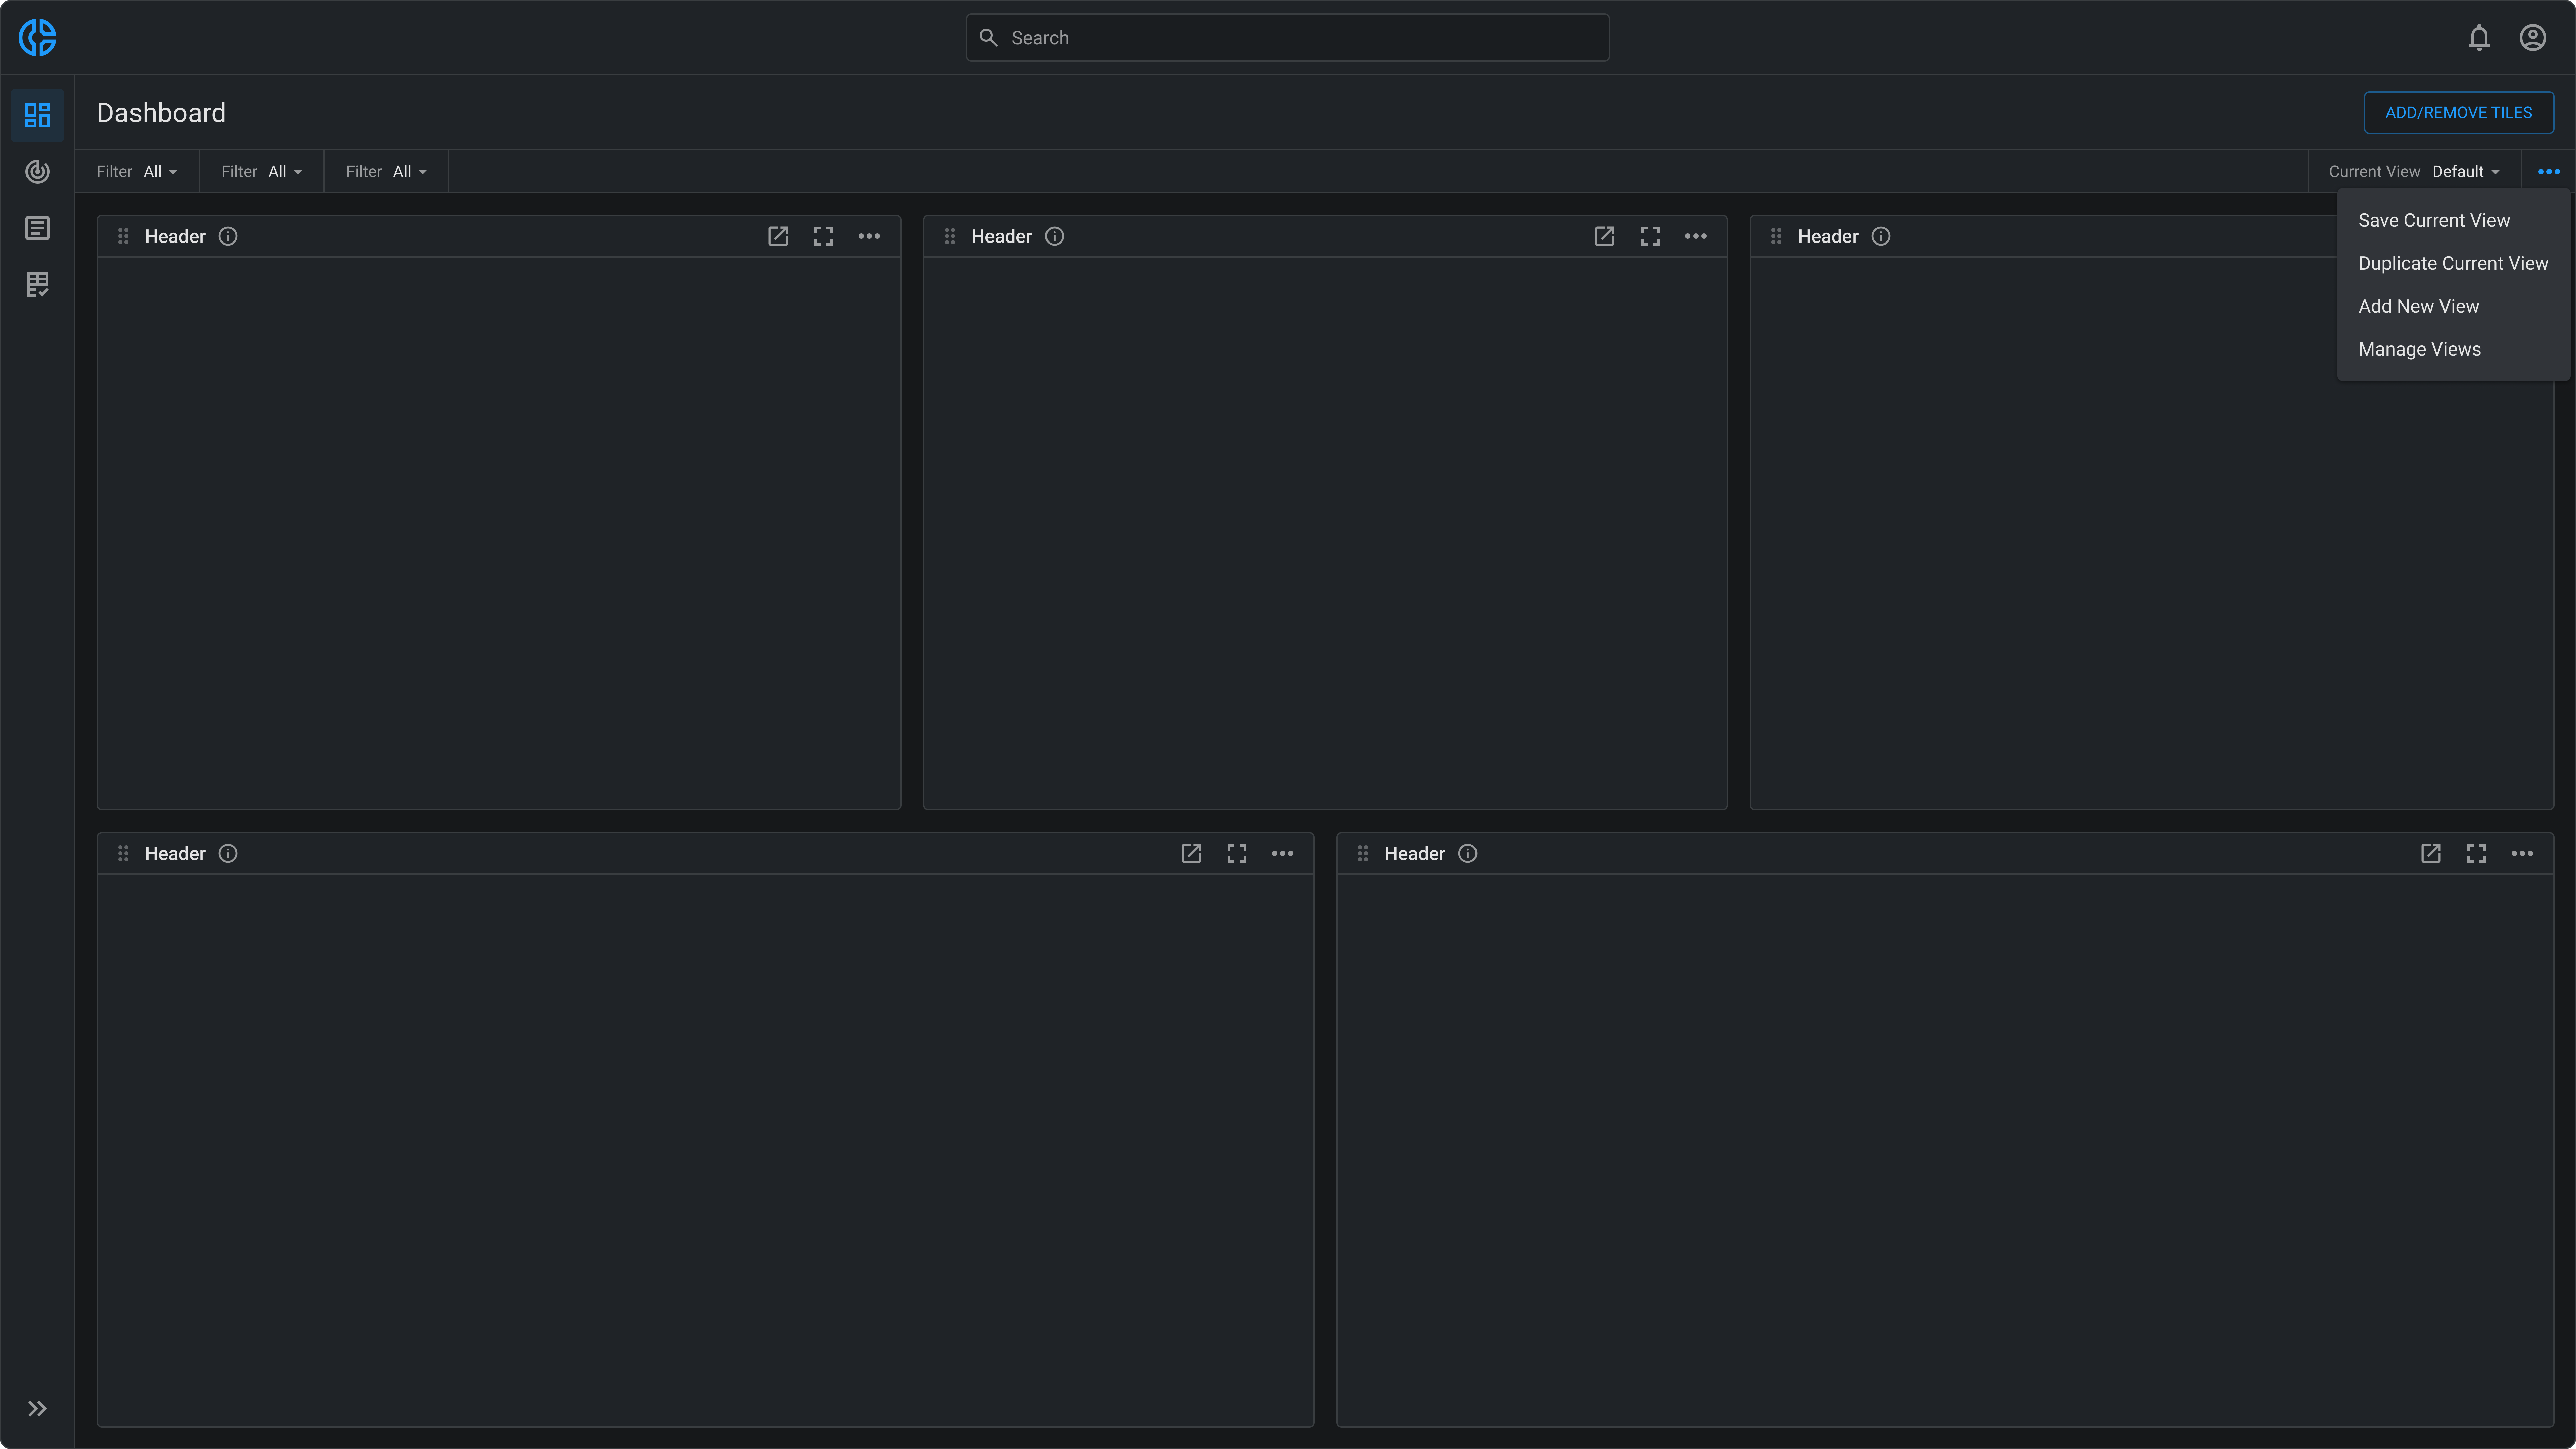Choose Save Current View menu item
Viewport: 2576px width, 1449px height.
pyautogui.click(x=2433, y=220)
